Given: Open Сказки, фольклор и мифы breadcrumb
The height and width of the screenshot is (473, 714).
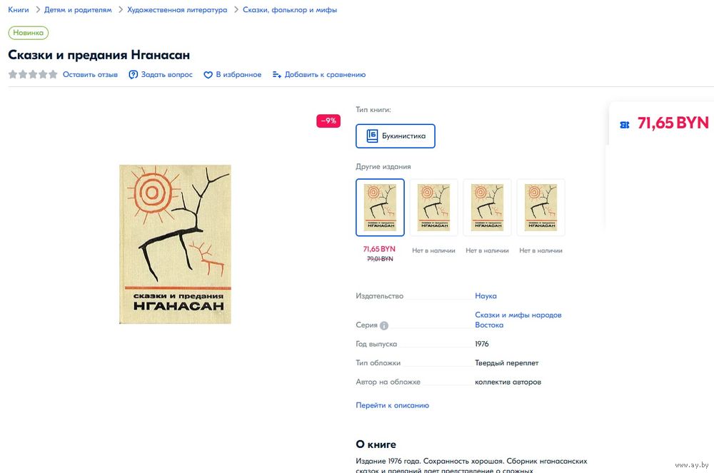Looking at the screenshot, I should click(290, 9).
